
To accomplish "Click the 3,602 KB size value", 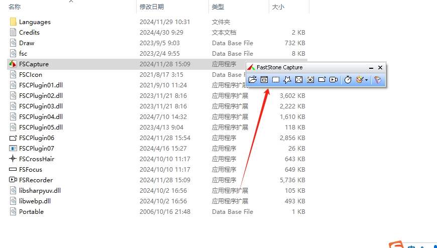I will click(292, 96).
